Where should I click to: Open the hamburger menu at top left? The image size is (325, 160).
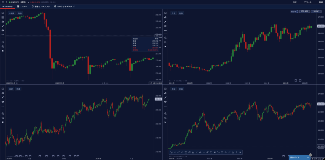tap(3, 2)
